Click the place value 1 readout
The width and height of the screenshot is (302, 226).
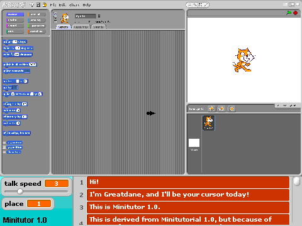click(x=39, y=203)
